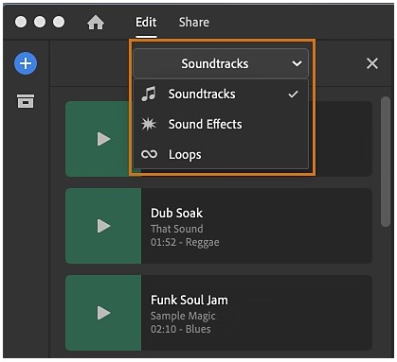Close the audio panel with X
This screenshot has height=362, width=397.
372,63
